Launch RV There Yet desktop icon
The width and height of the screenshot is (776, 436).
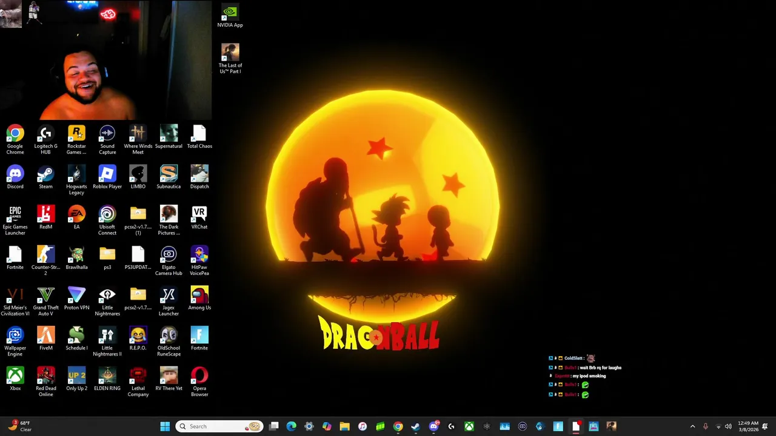click(169, 380)
